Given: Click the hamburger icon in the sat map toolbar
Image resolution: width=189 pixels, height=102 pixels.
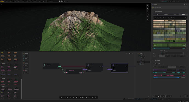Looking at the screenshot, I should (185, 18).
